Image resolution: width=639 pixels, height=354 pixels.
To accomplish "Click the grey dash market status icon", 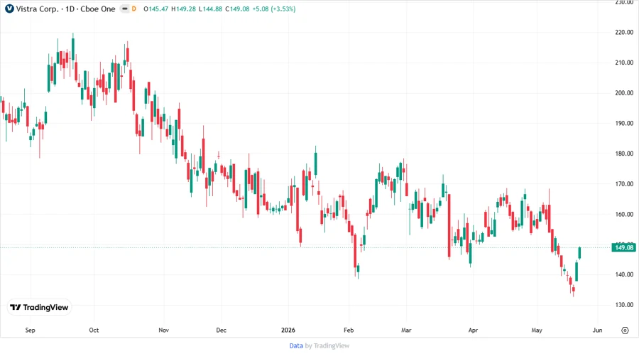I will pos(125,9).
